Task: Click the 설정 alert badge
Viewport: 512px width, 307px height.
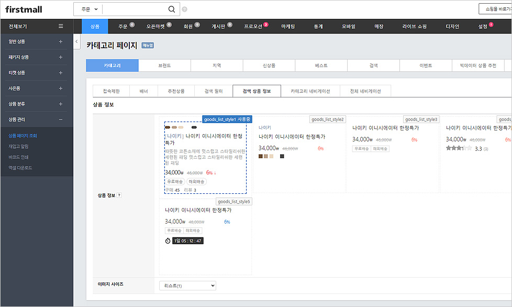Action: 491,25
